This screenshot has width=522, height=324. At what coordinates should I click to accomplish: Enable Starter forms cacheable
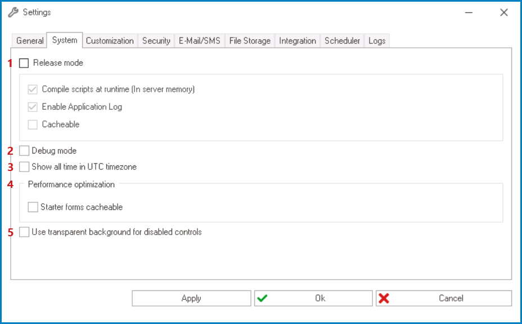pos(33,207)
